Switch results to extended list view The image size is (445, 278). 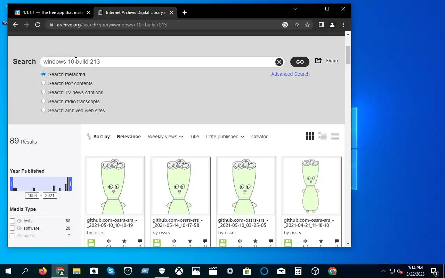click(x=323, y=136)
